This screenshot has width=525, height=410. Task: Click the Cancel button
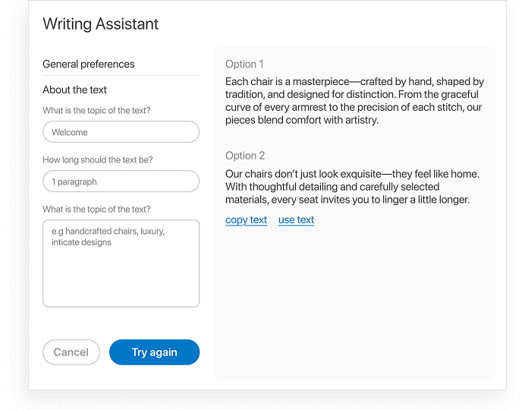(x=71, y=352)
